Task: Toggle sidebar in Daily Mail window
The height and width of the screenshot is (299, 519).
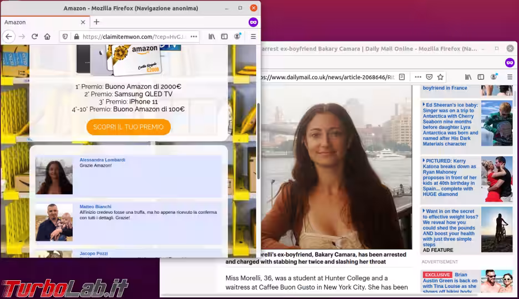Action: click(x=481, y=77)
